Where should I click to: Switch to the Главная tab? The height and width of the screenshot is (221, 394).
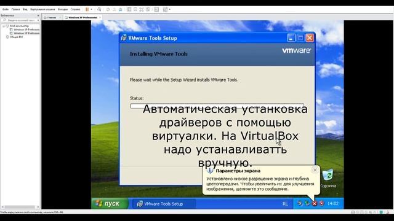point(52,18)
